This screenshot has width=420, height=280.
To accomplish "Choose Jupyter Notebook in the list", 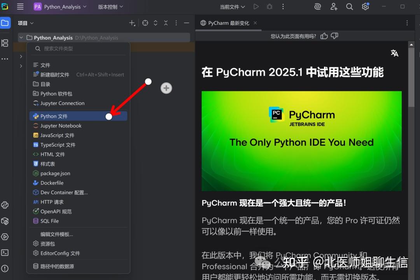I will tap(78, 126).
